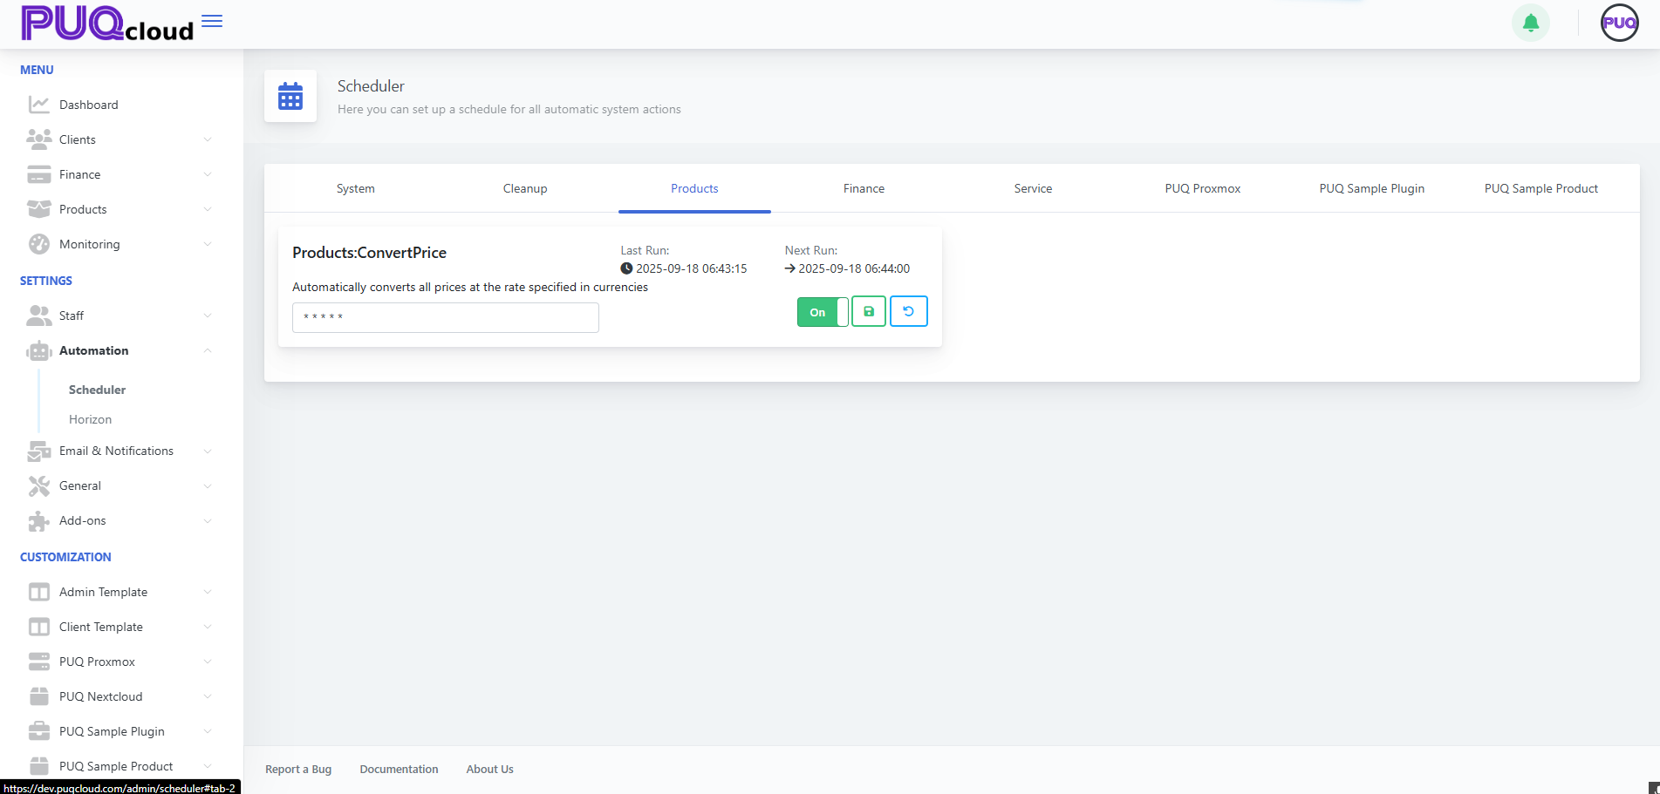The image size is (1660, 794).
Task: Expand the Monitoring menu chevron
Action: (x=208, y=244)
